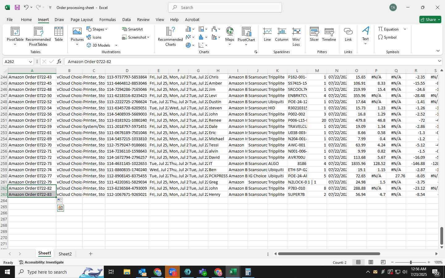Screen dimensions: 445x278
Task: Switch to the Review tab
Action: click(143, 19)
